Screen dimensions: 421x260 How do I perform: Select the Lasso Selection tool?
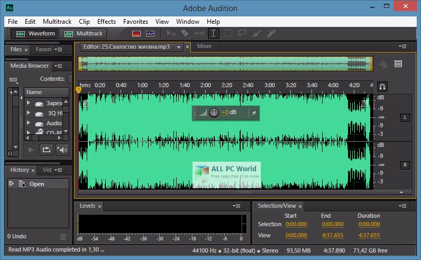(242, 33)
